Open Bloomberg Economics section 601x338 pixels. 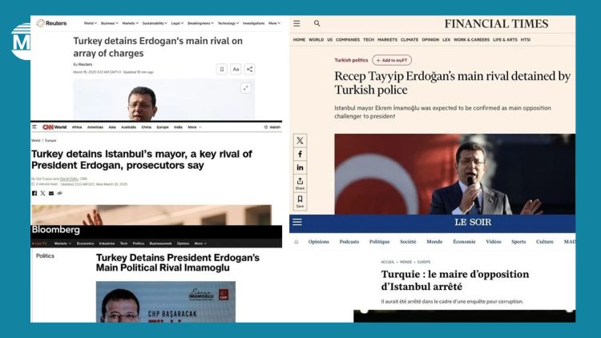(x=86, y=243)
